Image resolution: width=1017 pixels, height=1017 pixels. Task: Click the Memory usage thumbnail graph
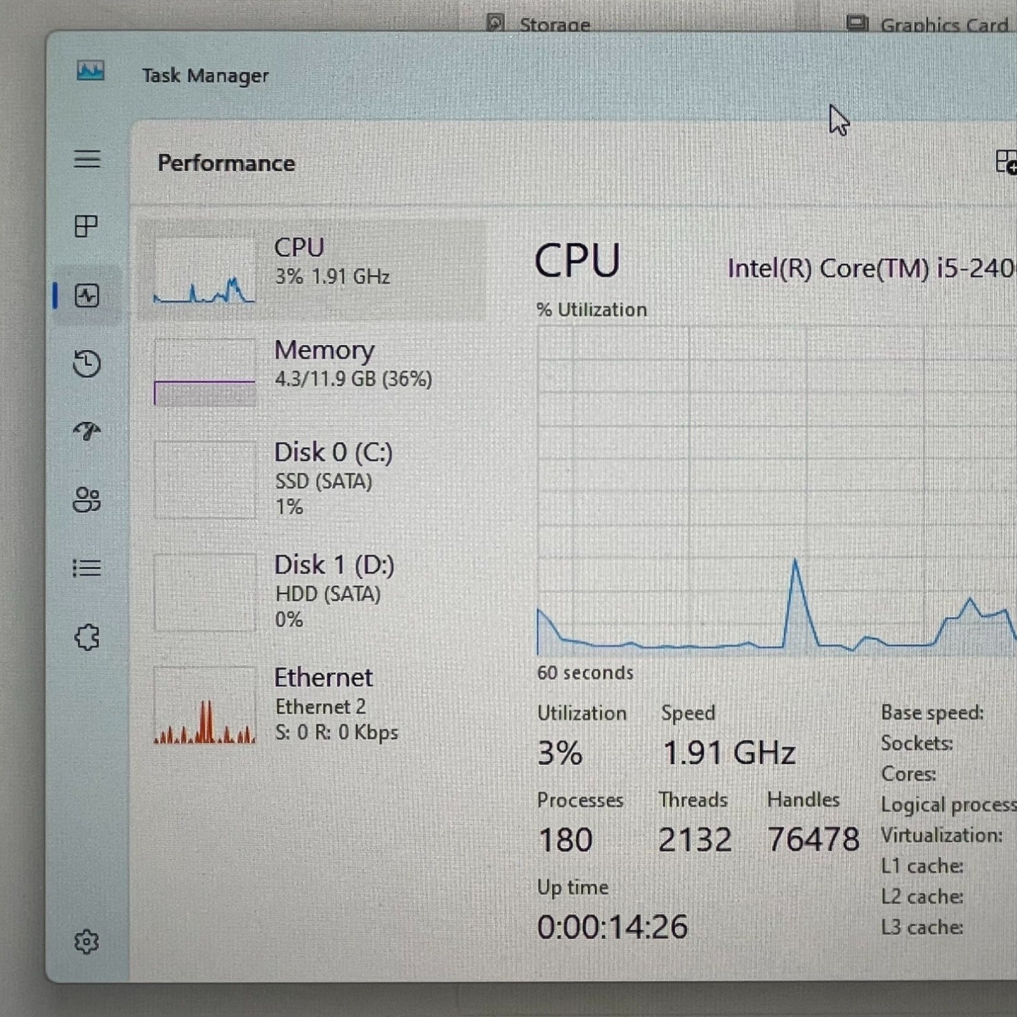pos(204,372)
